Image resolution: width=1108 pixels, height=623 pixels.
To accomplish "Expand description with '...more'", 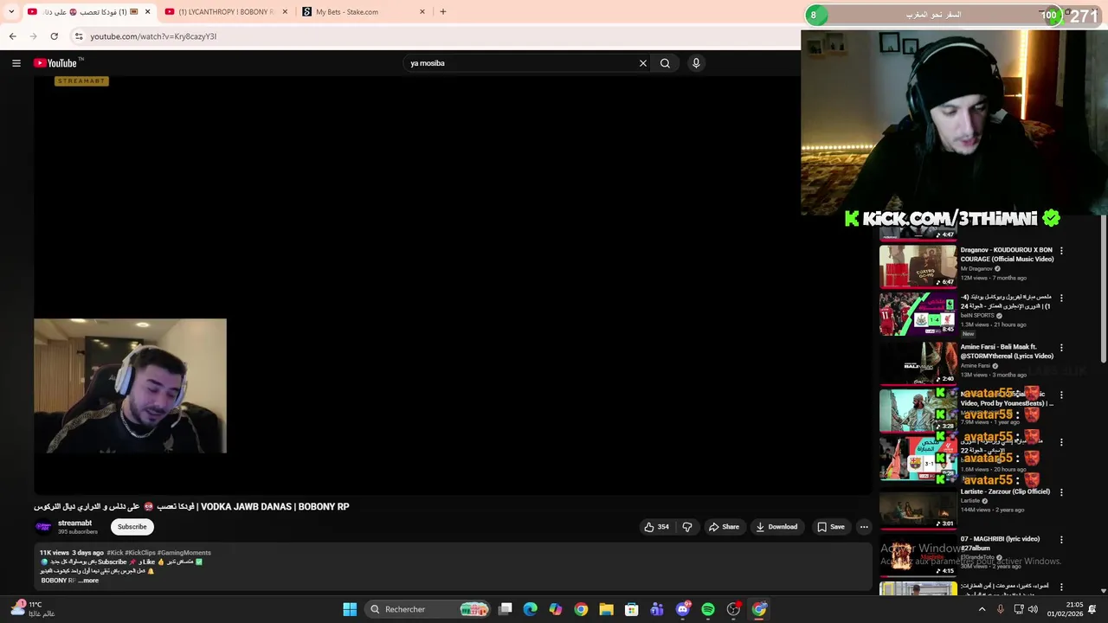I will pos(88,581).
